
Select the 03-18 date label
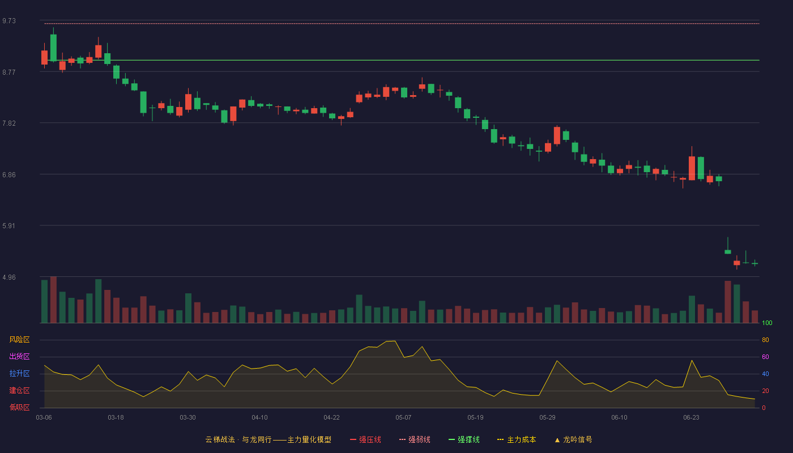pyautogui.click(x=116, y=417)
